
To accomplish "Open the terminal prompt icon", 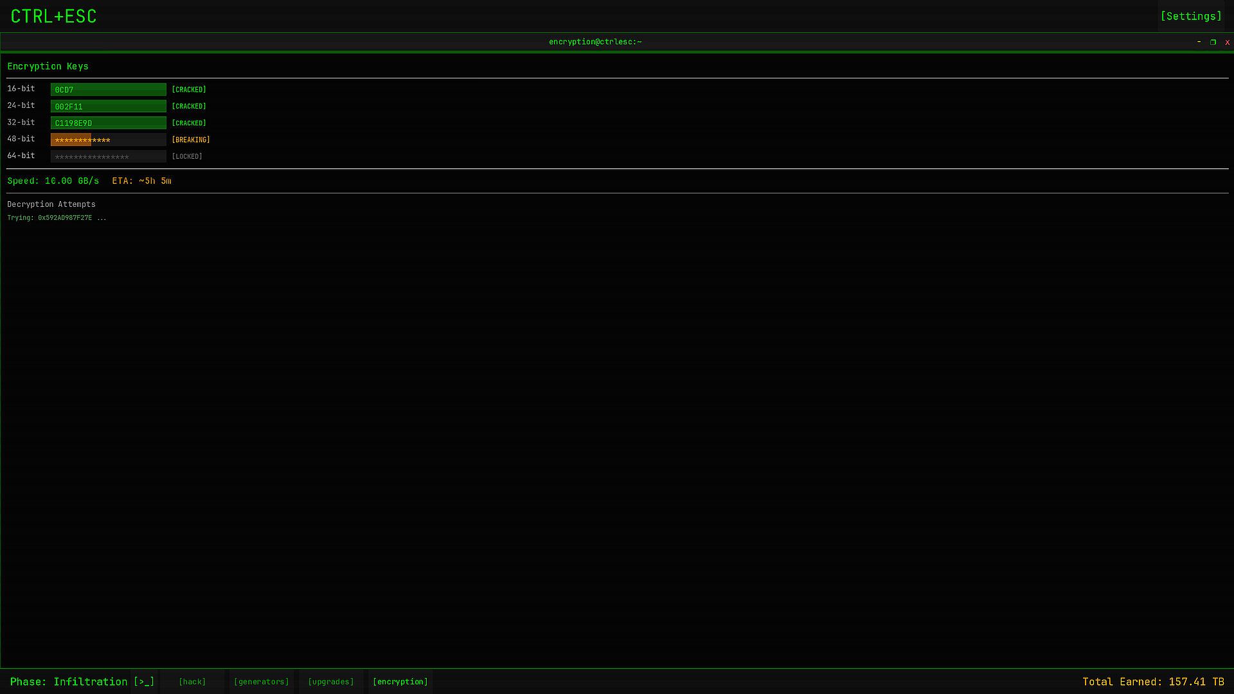I will 144,682.
